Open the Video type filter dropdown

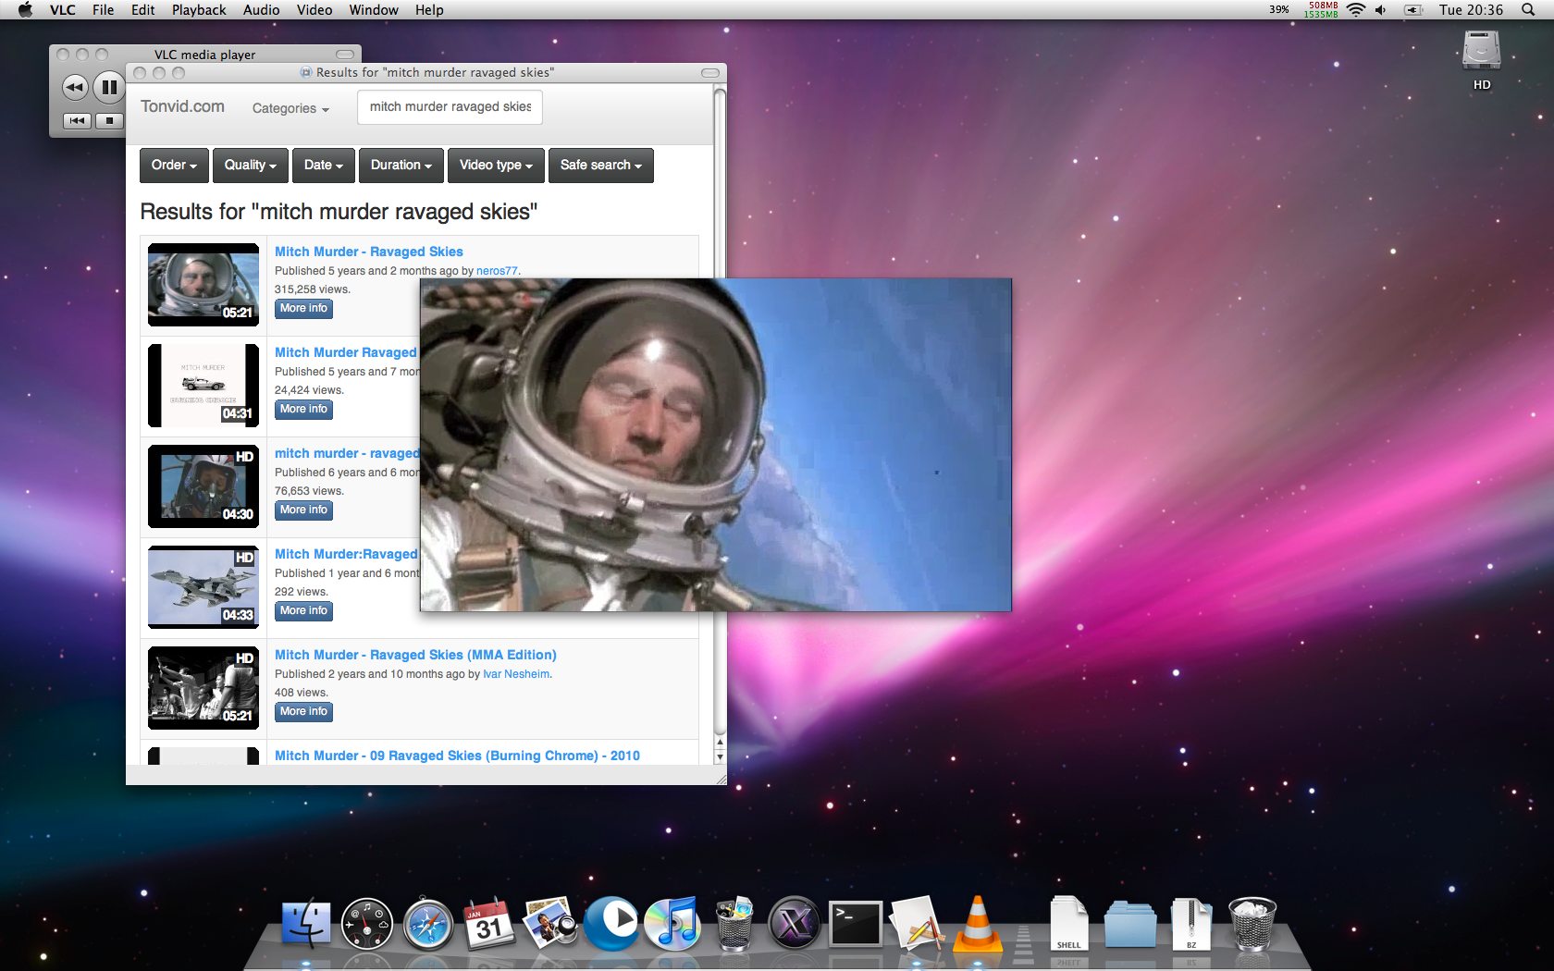pyautogui.click(x=496, y=166)
